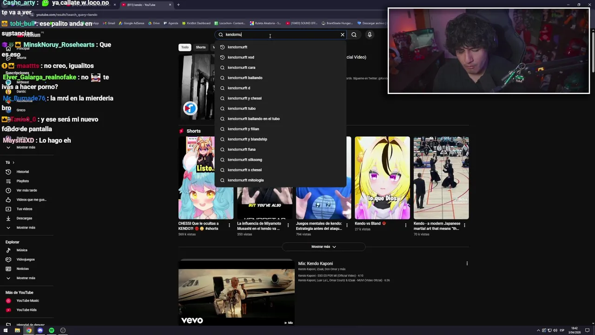
Task: Open YouTube Kids link
Action: coord(26,310)
